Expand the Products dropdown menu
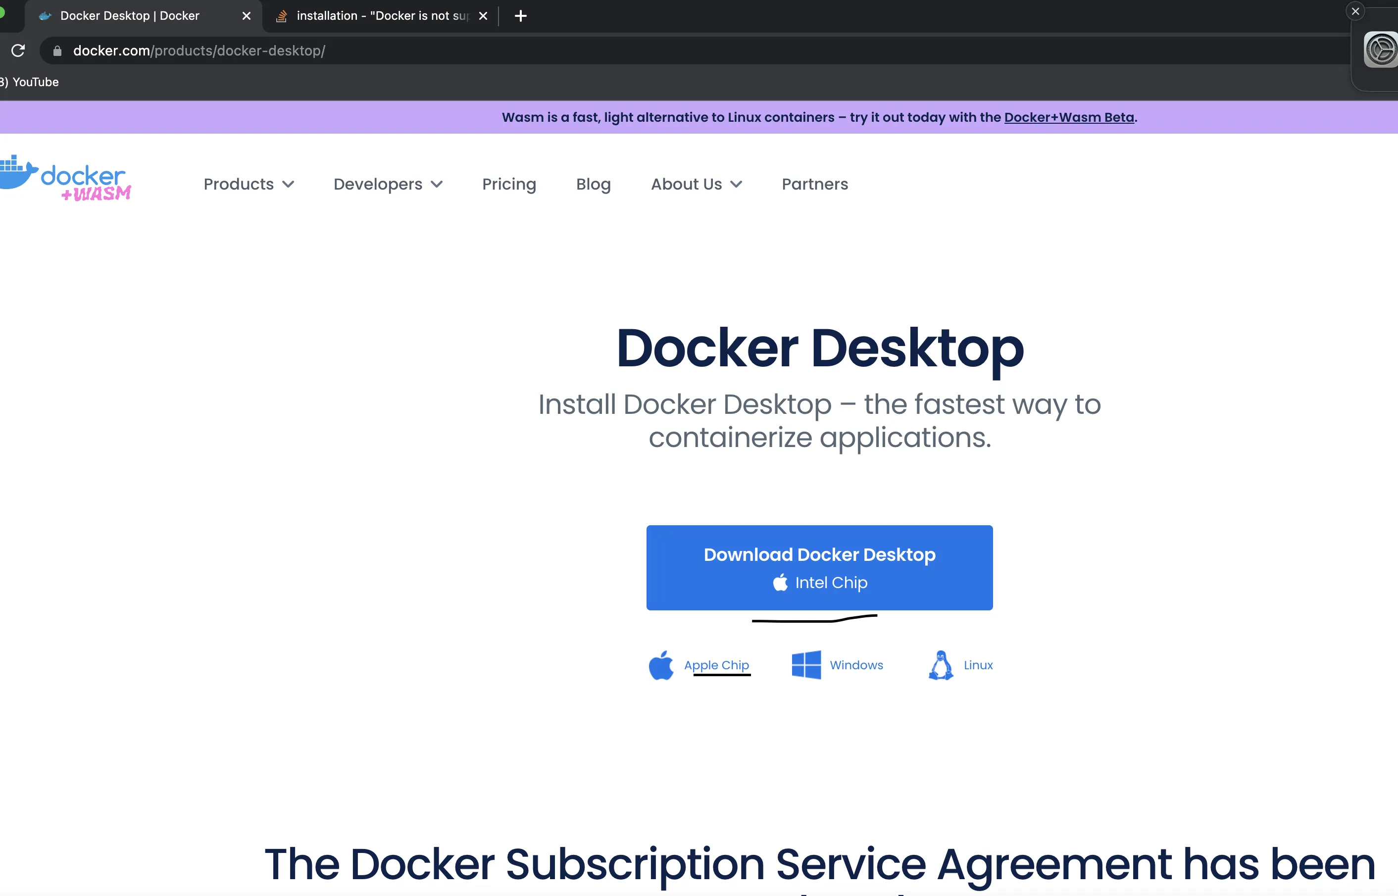The image size is (1398, 896). [x=249, y=185]
